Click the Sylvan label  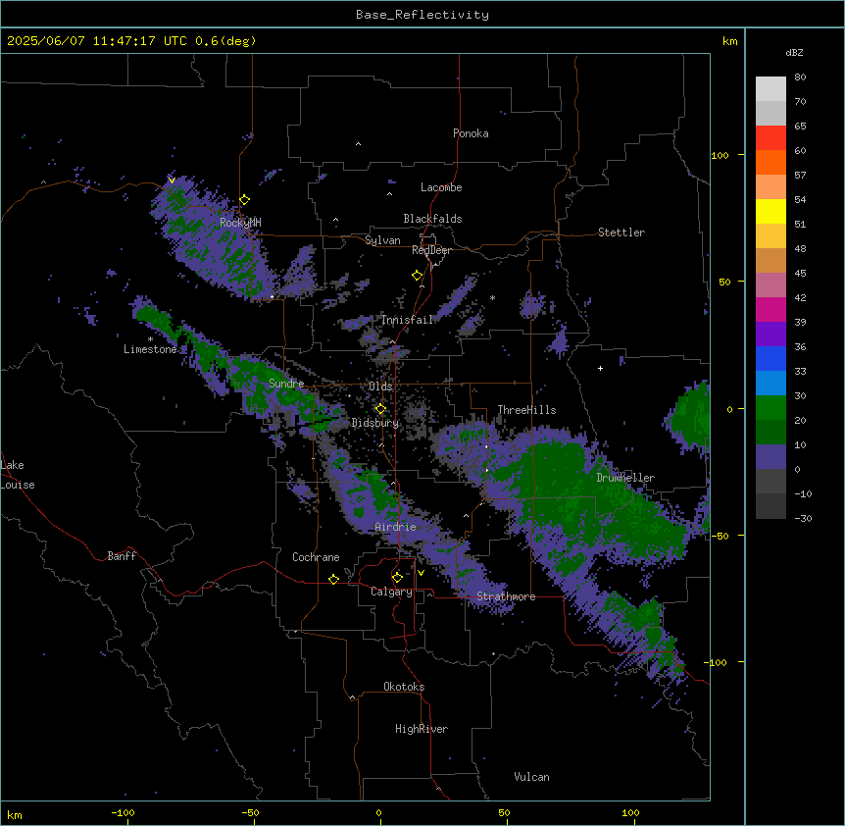pyautogui.click(x=382, y=240)
